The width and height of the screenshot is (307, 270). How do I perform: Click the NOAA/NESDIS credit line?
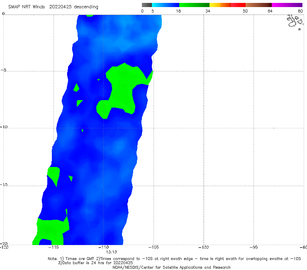click(171, 268)
